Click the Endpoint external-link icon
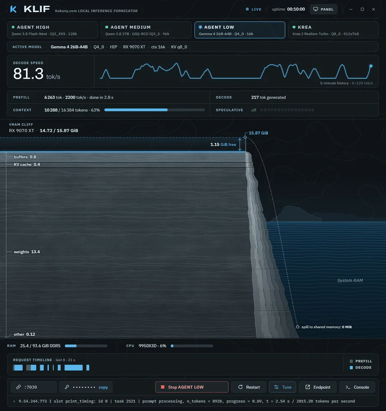This screenshot has height=411, width=386. [x=308, y=387]
